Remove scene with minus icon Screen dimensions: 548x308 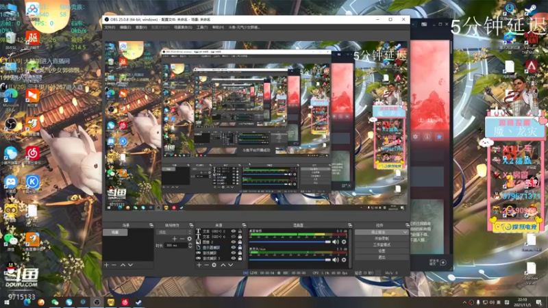[x=114, y=265]
